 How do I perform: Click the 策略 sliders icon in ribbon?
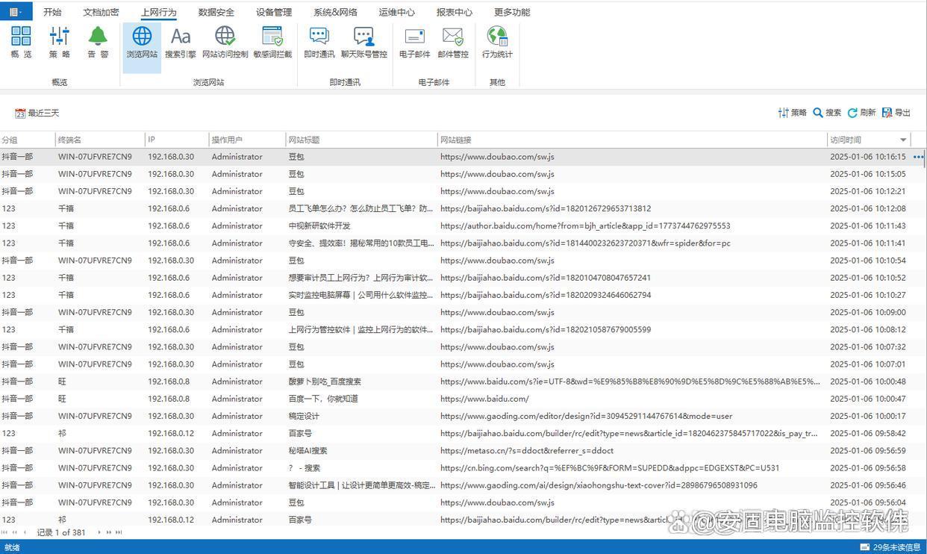point(60,42)
